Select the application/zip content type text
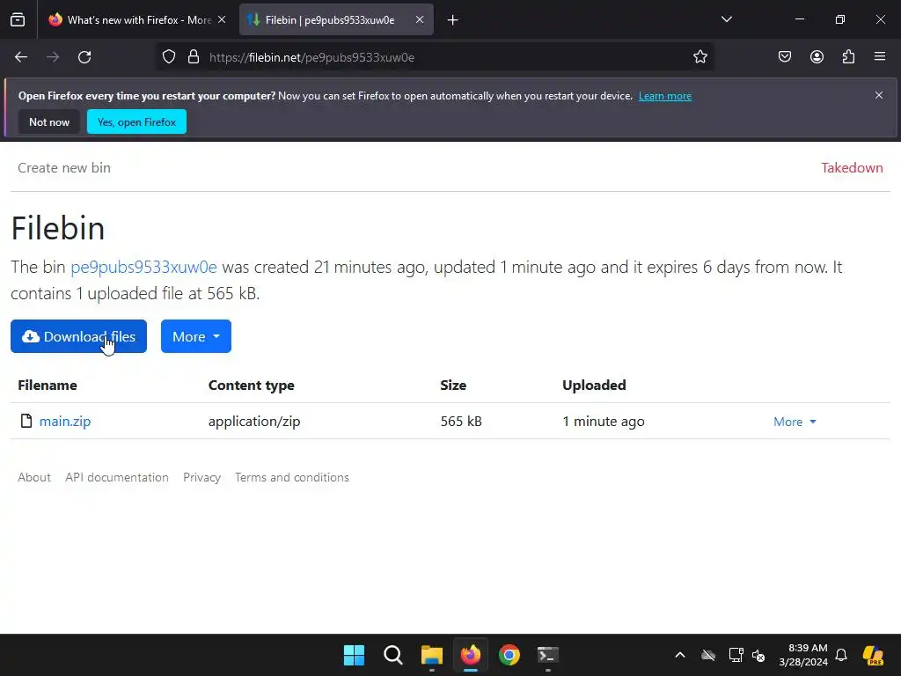This screenshot has width=901, height=676. coord(254,422)
